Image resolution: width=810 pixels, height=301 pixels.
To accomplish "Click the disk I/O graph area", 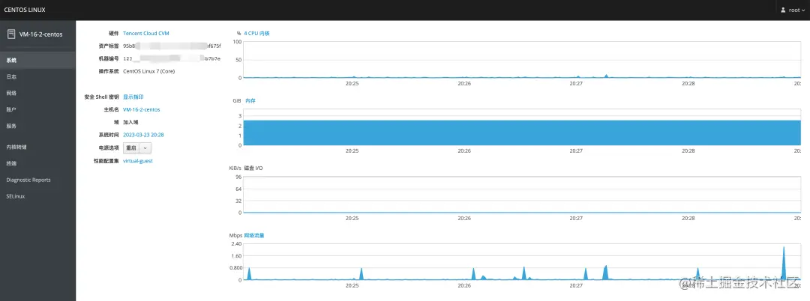I will pyautogui.click(x=522, y=195).
